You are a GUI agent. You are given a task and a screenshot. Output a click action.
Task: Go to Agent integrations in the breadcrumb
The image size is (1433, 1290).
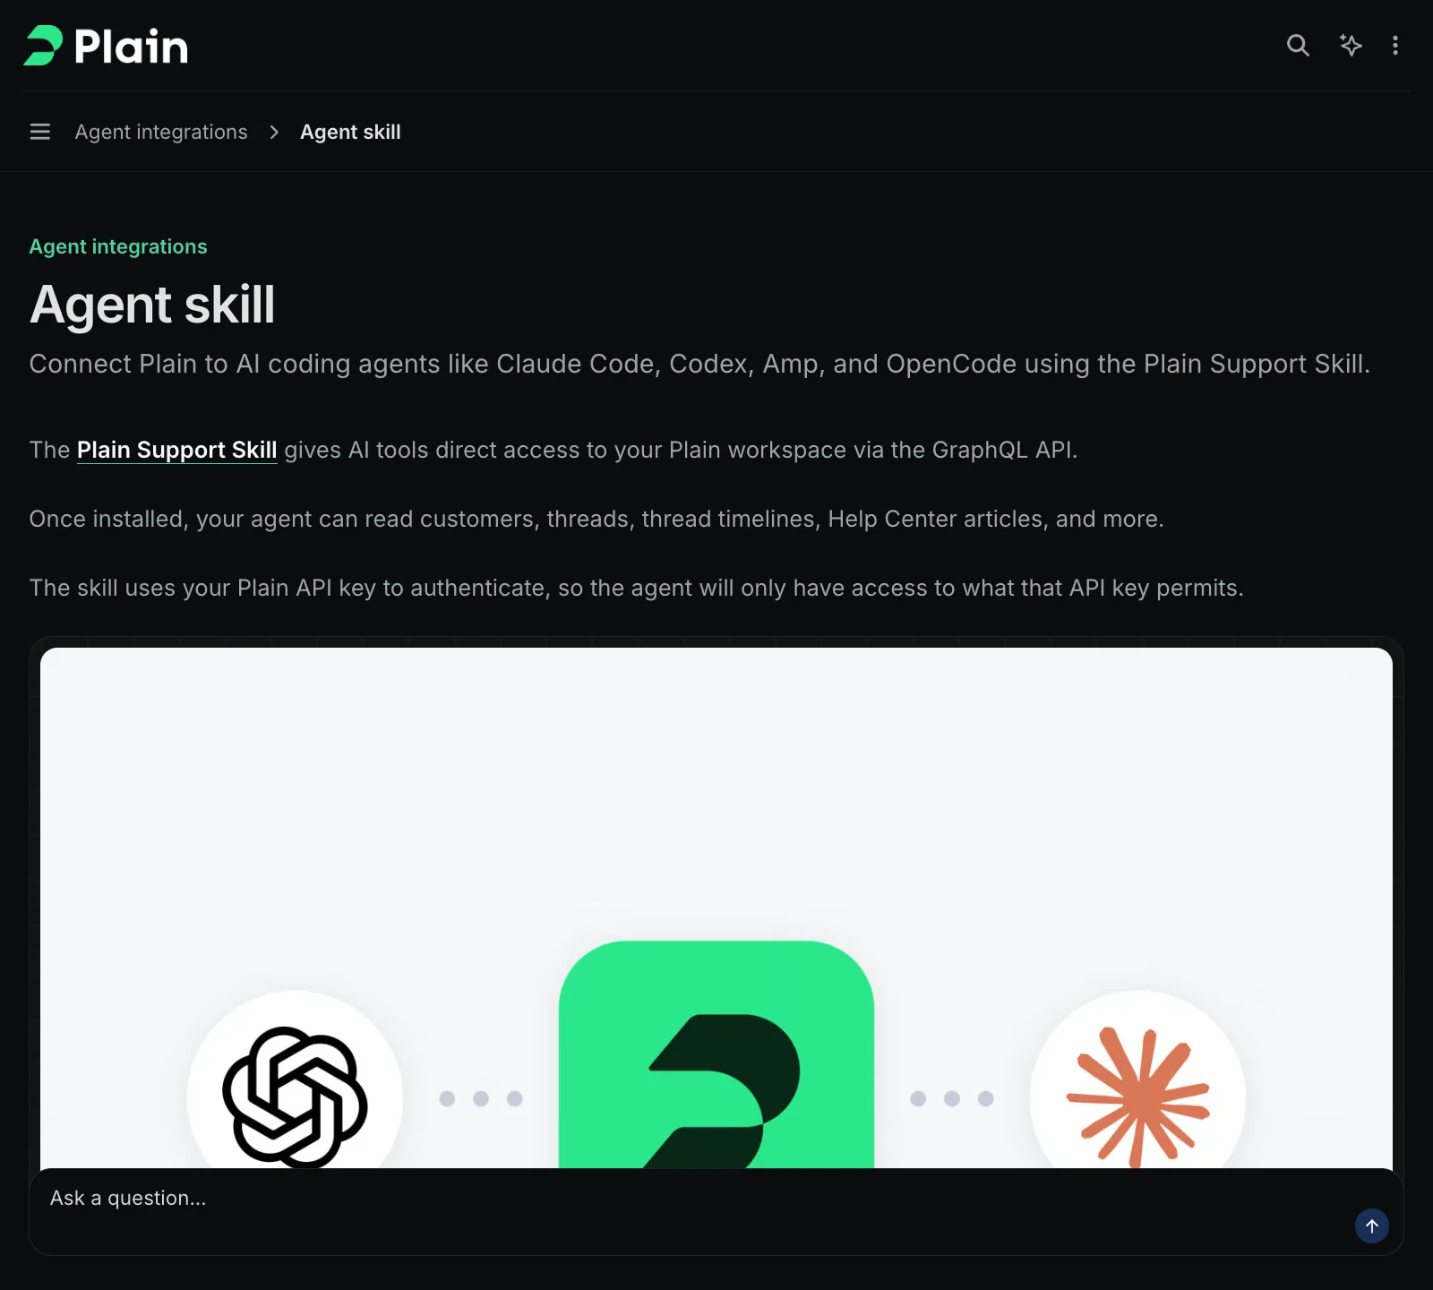[x=161, y=132]
